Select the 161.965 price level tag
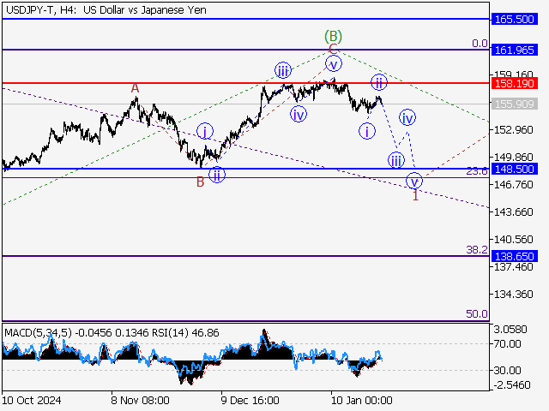 pyautogui.click(x=515, y=50)
